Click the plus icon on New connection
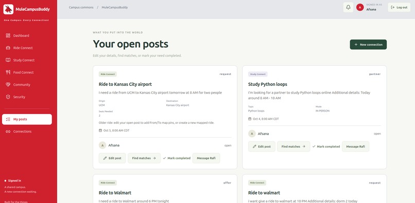 pos(356,45)
